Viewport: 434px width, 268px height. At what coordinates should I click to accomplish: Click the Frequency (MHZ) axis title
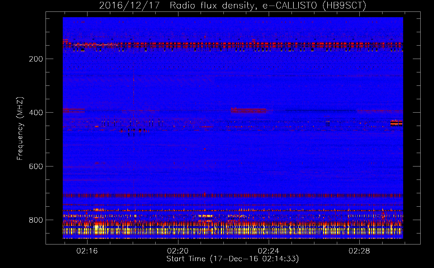point(20,128)
